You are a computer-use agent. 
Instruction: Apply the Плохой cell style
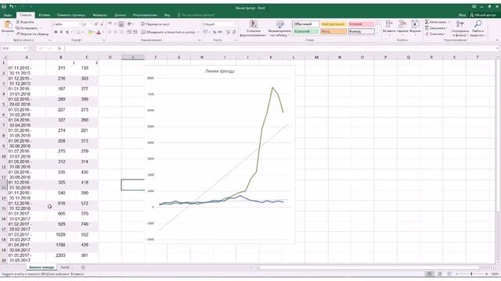(361, 24)
